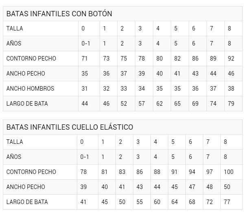Click the gown length value 79 cell
Screen dimensions: 248x215
231,104
